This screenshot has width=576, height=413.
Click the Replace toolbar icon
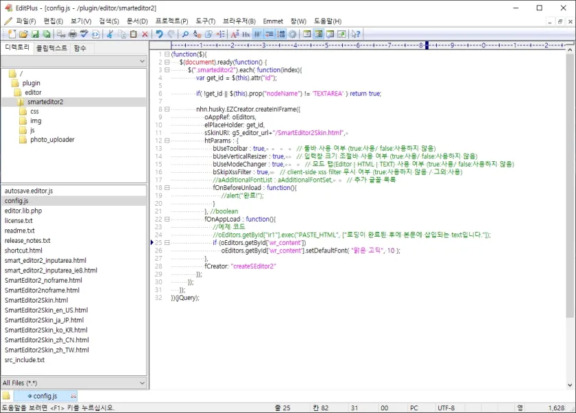click(x=197, y=34)
